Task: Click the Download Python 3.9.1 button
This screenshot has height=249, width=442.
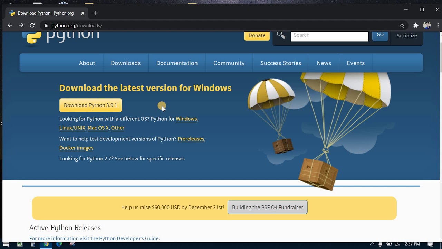Action: tap(90, 105)
